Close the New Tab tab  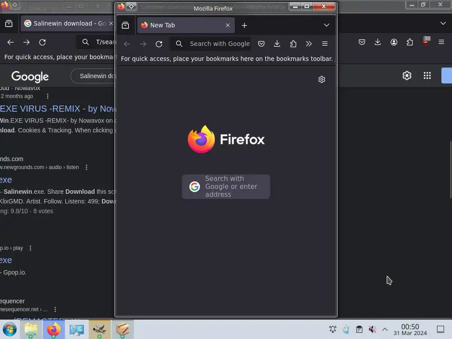click(x=228, y=25)
